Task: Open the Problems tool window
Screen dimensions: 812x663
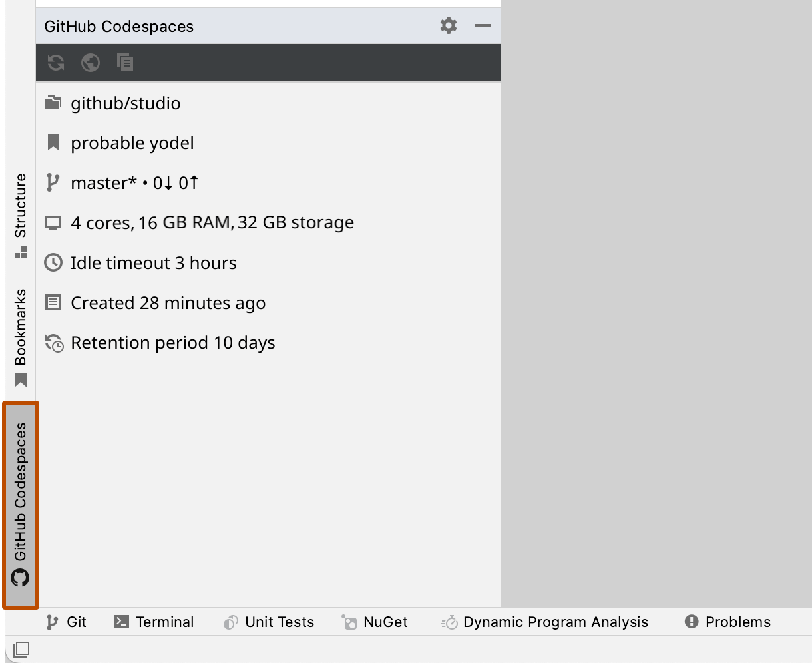Action: pyautogui.click(x=727, y=622)
